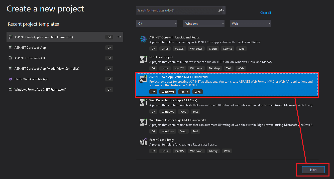
Task: Select Windows Forms App (.NET Framework) recent template
Action: [65, 90]
